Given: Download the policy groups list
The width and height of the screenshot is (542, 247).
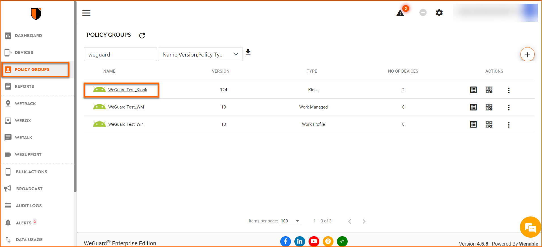Looking at the screenshot, I should point(248,52).
